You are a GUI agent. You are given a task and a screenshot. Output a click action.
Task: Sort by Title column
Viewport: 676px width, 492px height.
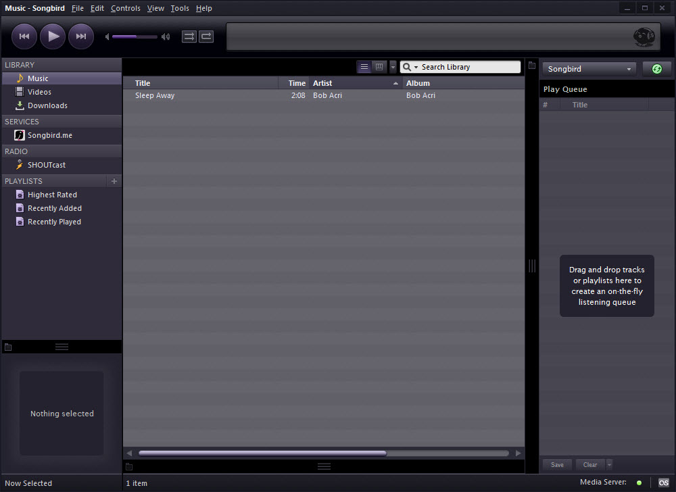201,83
